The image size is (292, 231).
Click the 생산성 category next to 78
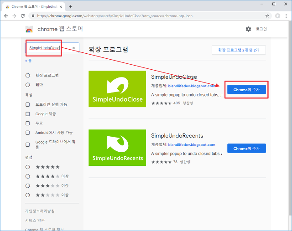coord(185,162)
